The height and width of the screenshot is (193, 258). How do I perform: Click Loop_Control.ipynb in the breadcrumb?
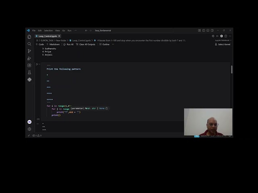(80, 40)
